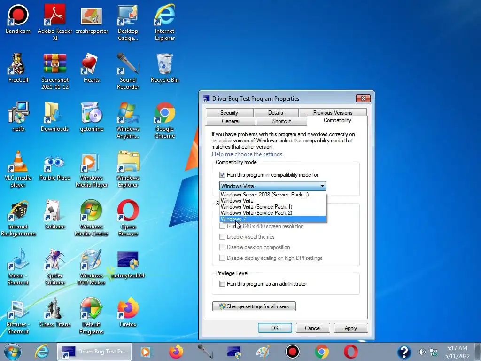The height and width of the screenshot is (361, 481).
Task: Confirm the properties dialog with OK
Action: (x=275, y=328)
